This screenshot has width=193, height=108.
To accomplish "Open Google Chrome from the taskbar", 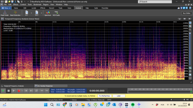I will pos(64,105).
